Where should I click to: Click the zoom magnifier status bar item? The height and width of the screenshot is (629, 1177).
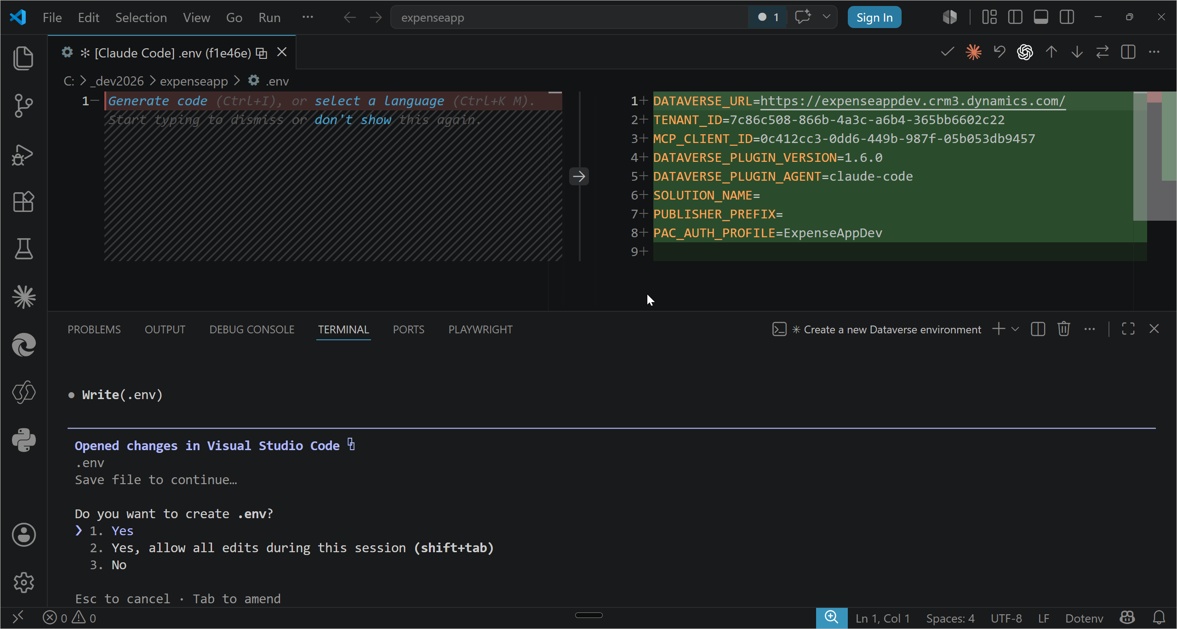831,618
